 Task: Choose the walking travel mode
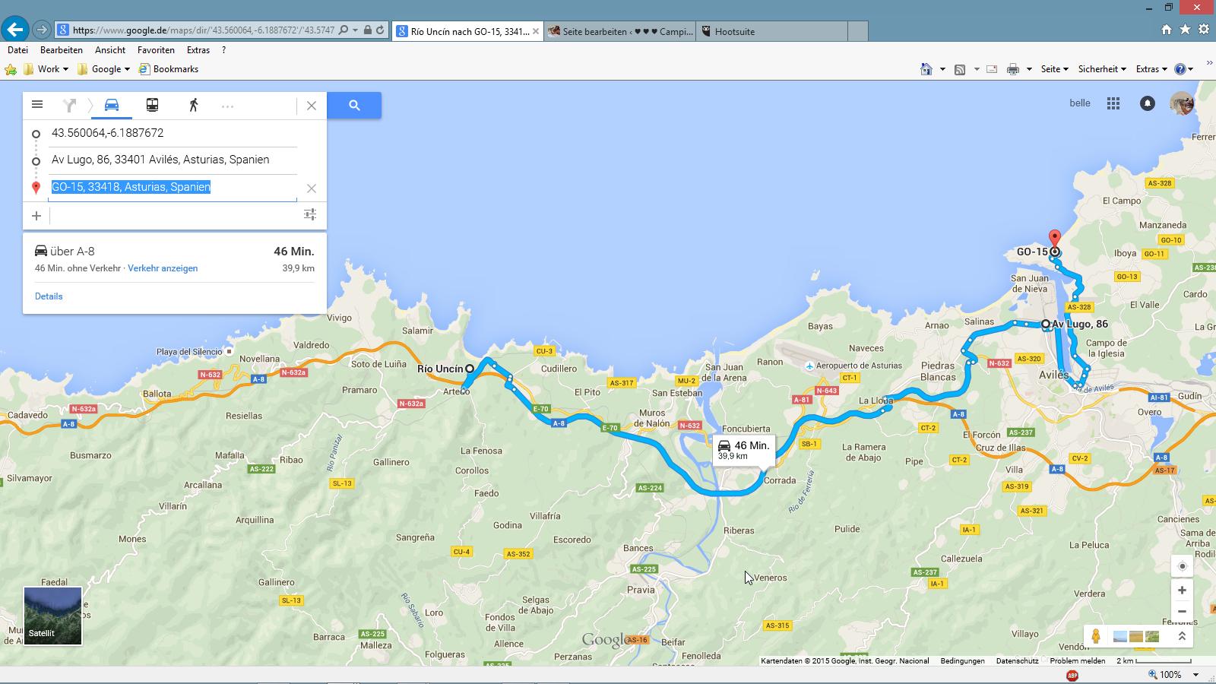point(193,105)
